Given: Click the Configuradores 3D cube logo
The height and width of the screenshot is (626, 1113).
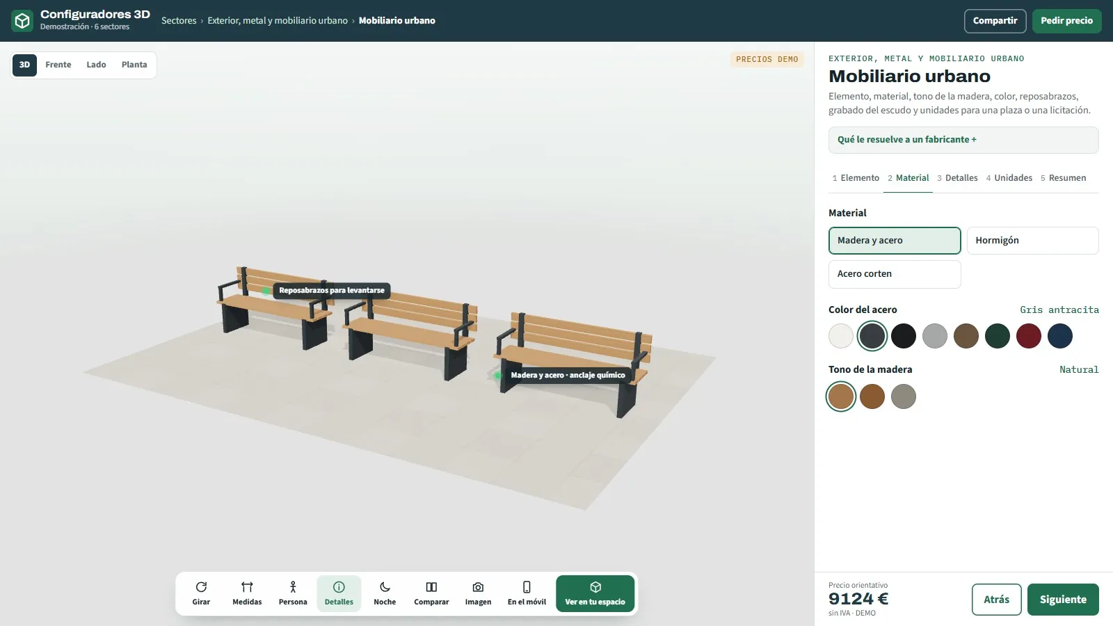Looking at the screenshot, I should point(22,21).
